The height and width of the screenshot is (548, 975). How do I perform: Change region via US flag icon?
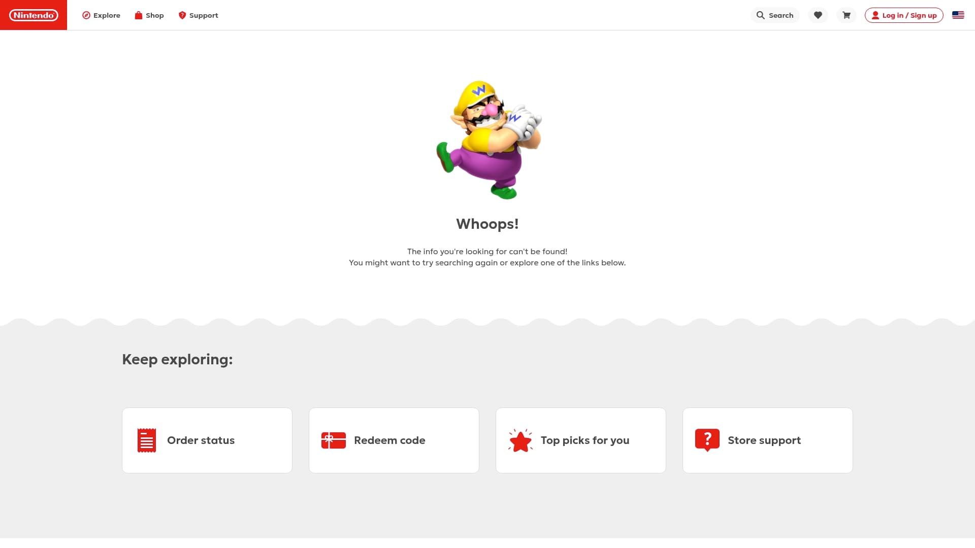point(958,15)
